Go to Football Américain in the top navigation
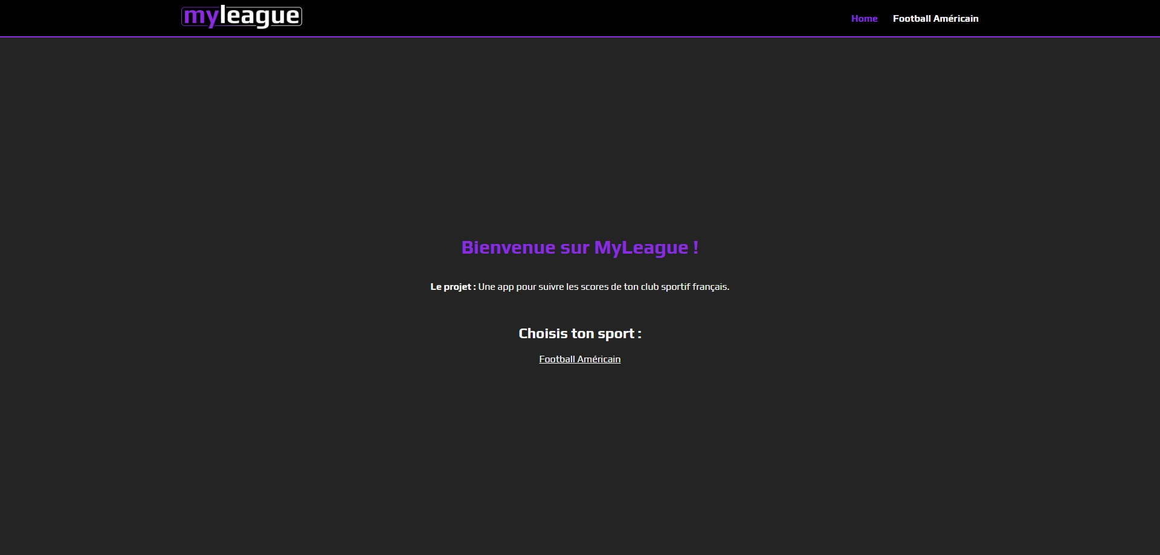The height and width of the screenshot is (555, 1160). click(x=935, y=19)
